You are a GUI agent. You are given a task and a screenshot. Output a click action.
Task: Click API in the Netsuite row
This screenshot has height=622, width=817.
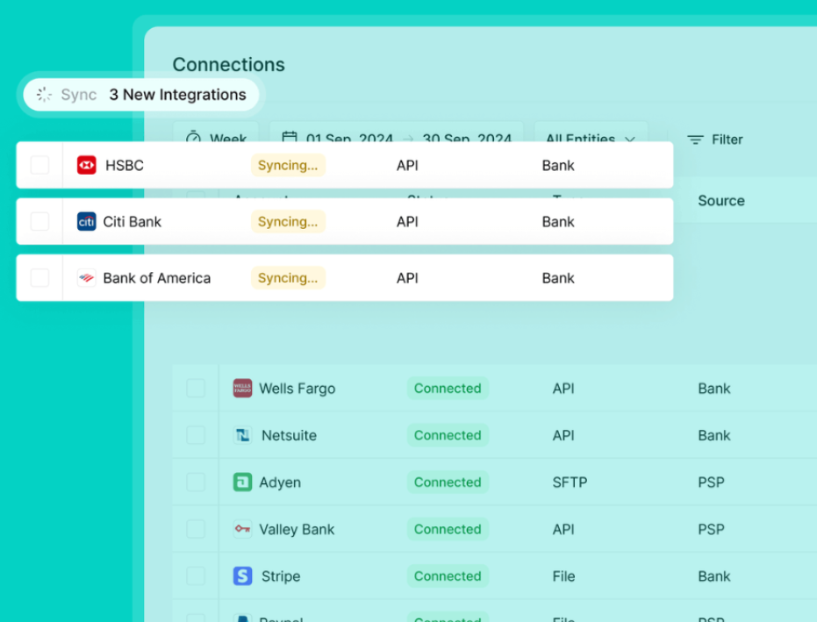click(x=563, y=435)
